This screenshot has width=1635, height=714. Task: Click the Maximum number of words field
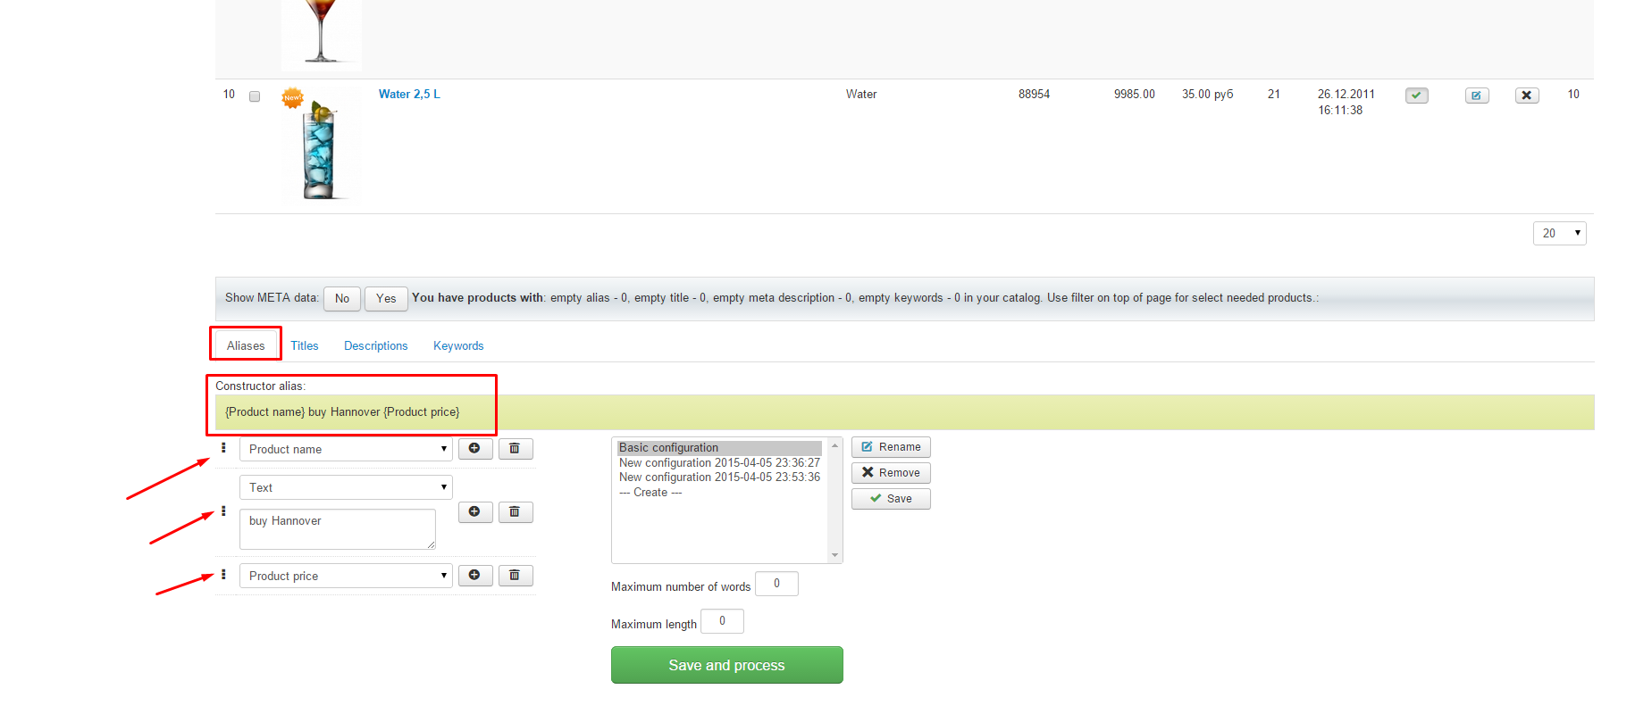tap(776, 585)
